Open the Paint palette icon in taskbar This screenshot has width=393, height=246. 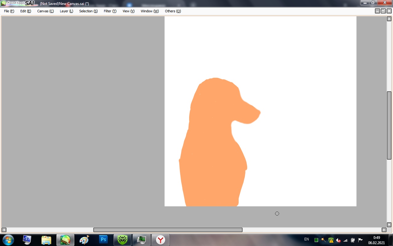pos(84,240)
